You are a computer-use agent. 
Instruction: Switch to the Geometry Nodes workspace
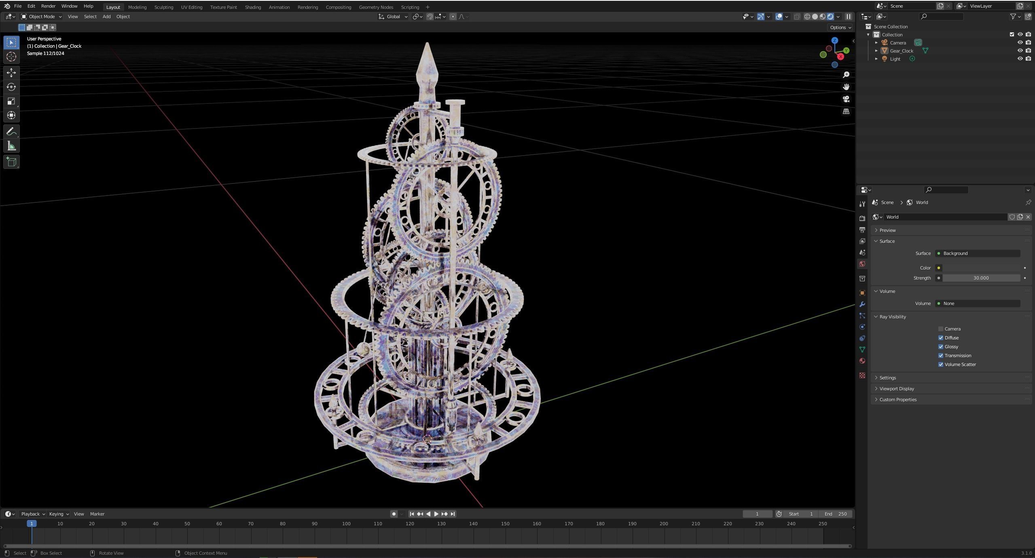pyautogui.click(x=376, y=7)
